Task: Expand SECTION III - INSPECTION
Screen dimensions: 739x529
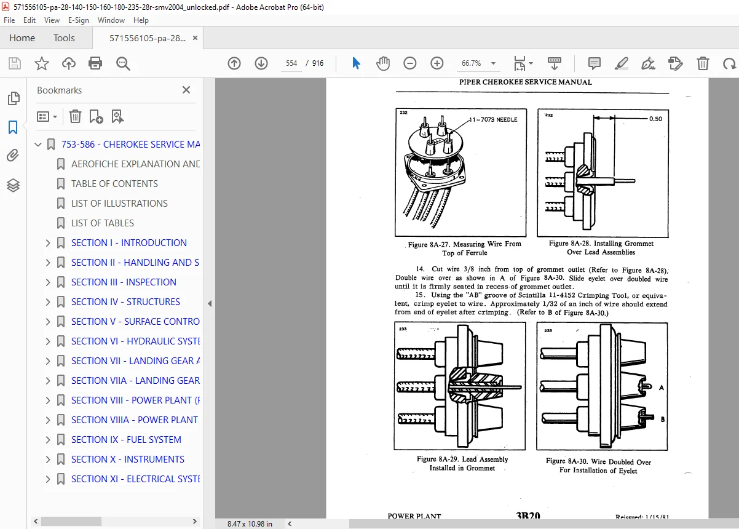Action: point(48,282)
